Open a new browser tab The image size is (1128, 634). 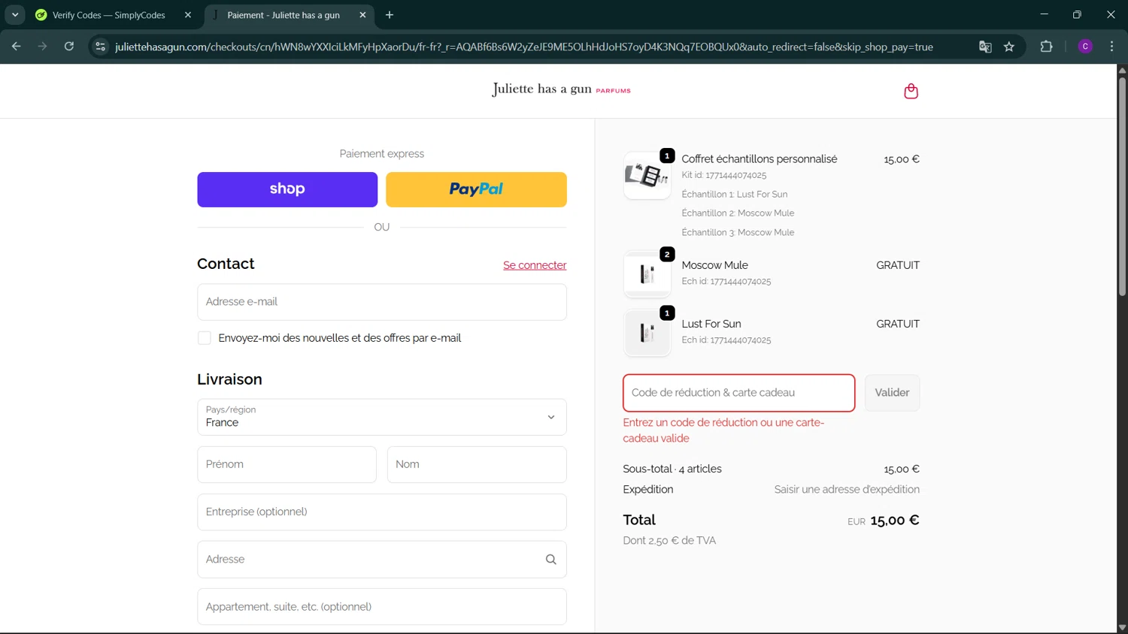390,15
